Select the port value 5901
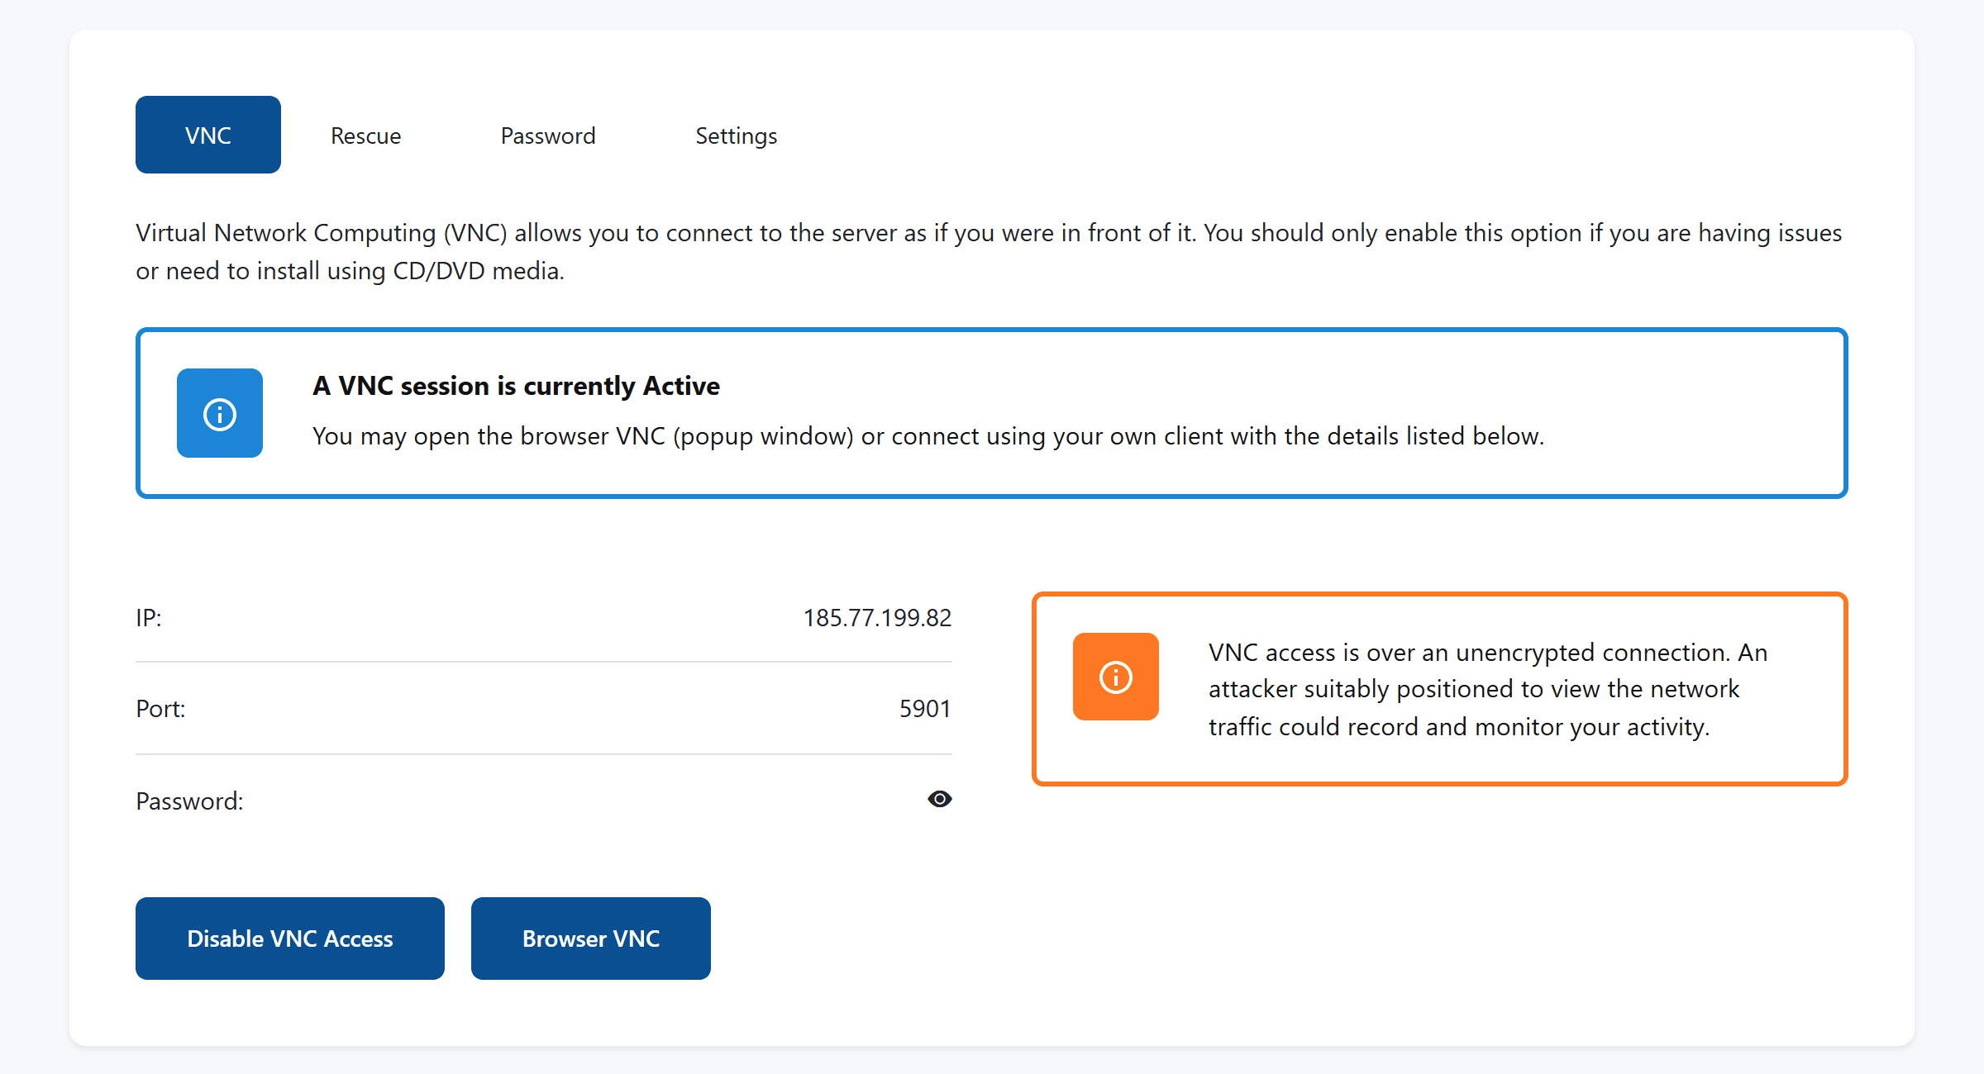This screenshot has width=1984, height=1074. 925,709
